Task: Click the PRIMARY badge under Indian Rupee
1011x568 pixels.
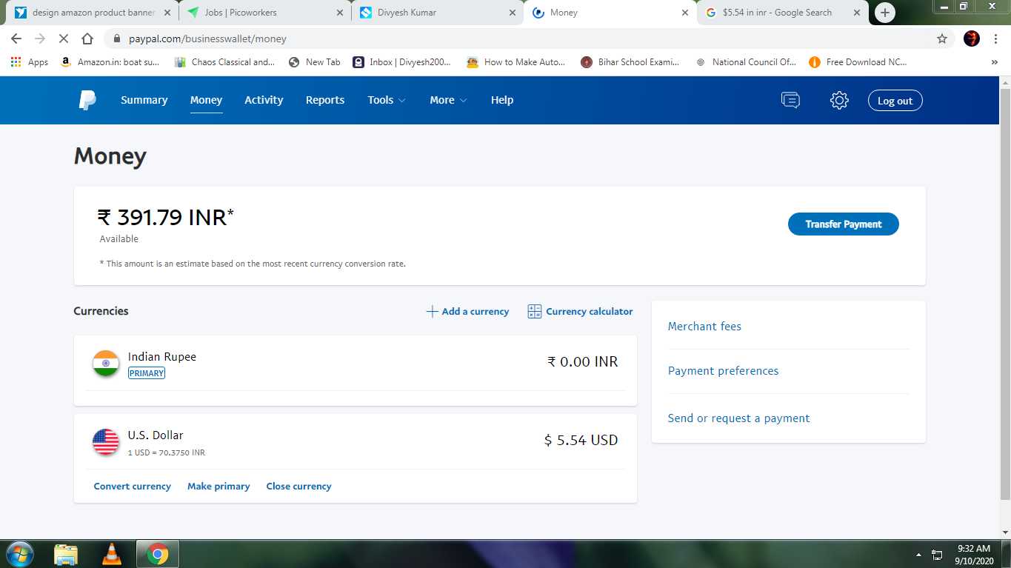Action: tap(147, 373)
